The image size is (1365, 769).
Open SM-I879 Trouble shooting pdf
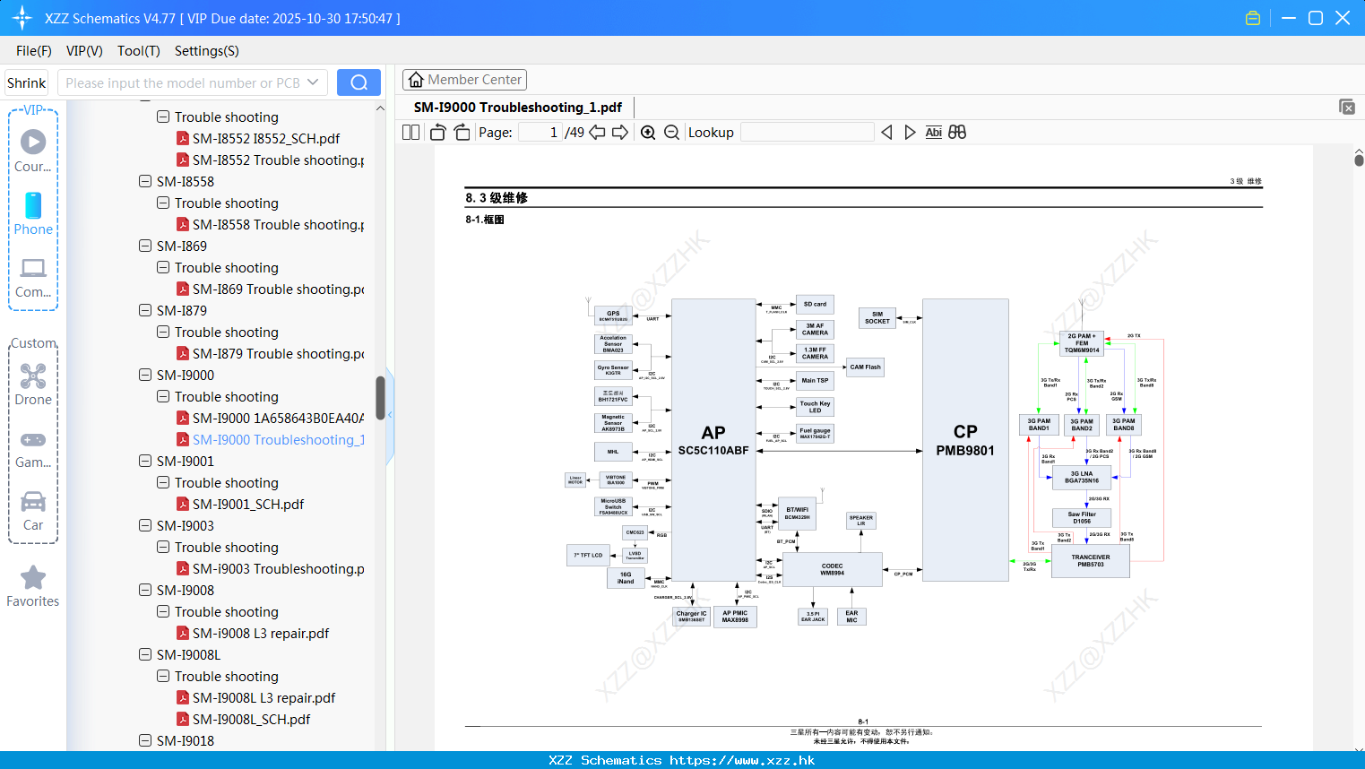pyautogui.click(x=270, y=353)
